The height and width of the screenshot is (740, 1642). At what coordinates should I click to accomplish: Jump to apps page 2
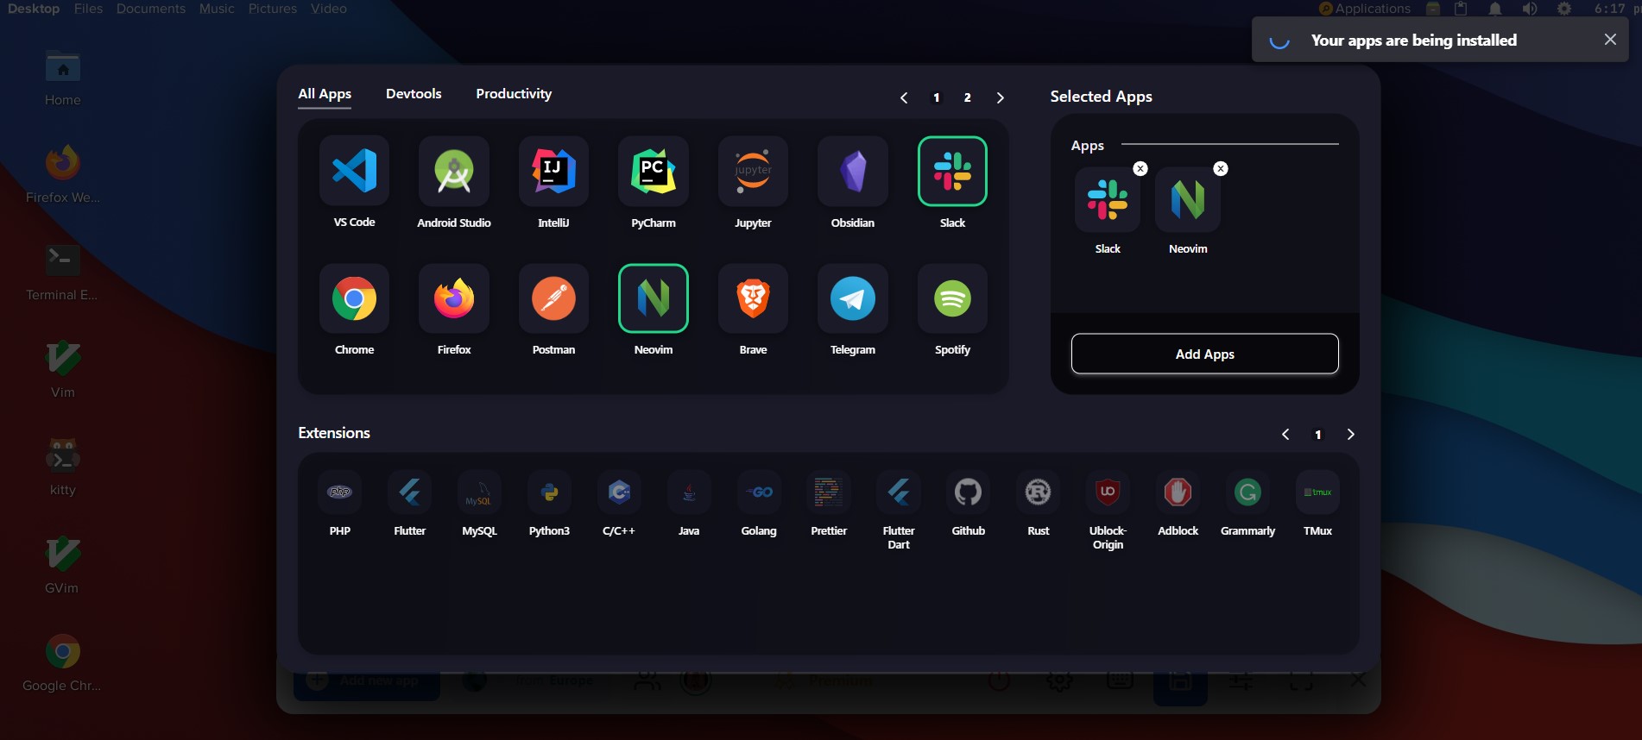[967, 97]
